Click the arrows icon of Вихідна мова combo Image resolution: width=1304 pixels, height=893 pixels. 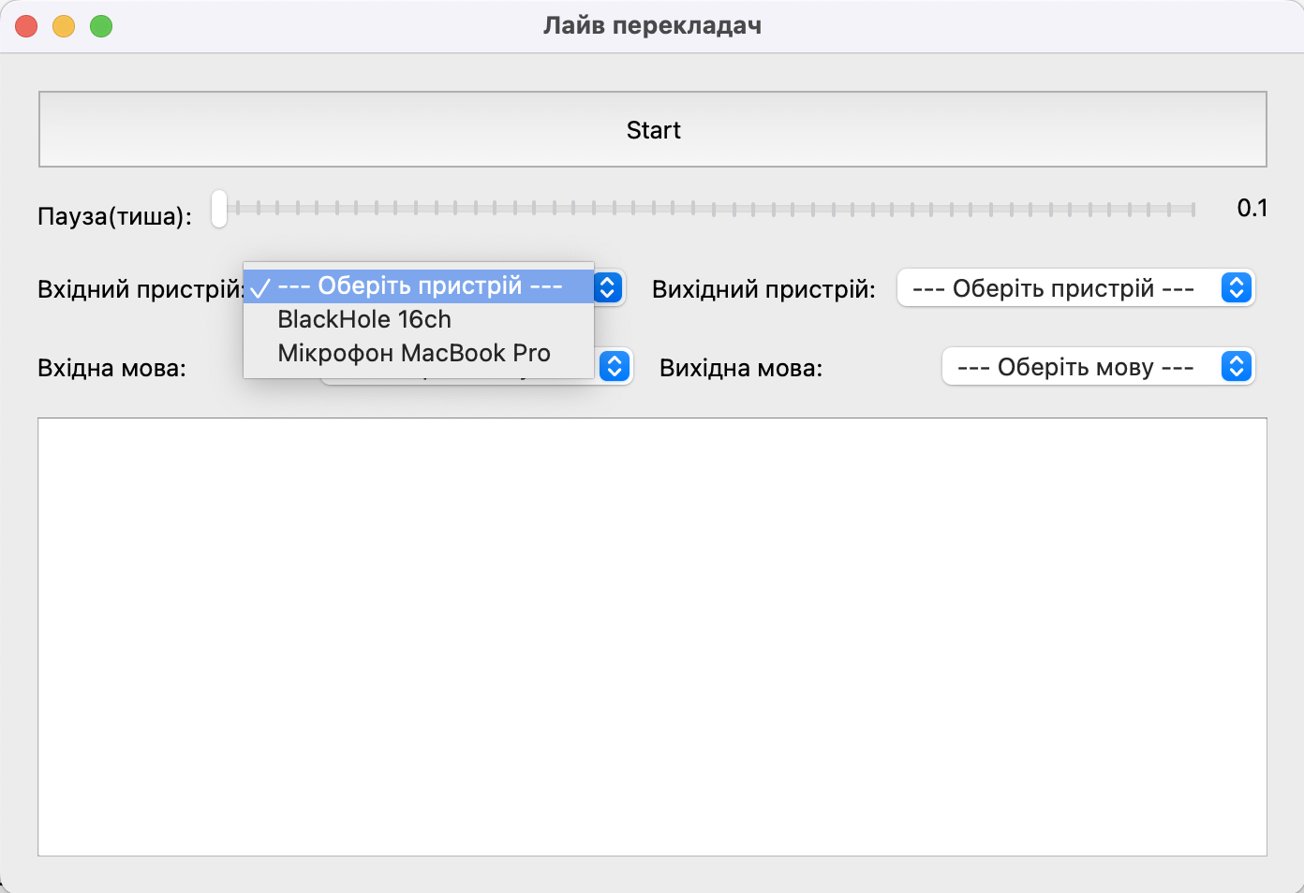[x=1236, y=367]
